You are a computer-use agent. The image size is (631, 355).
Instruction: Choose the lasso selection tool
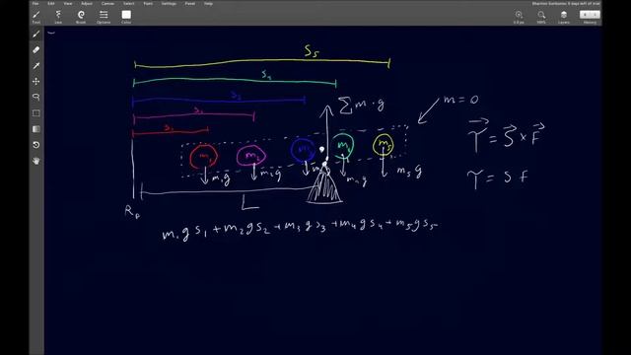[x=36, y=98]
